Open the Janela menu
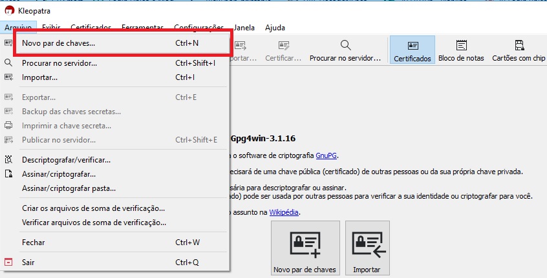The image size is (547, 278). point(244,28)
